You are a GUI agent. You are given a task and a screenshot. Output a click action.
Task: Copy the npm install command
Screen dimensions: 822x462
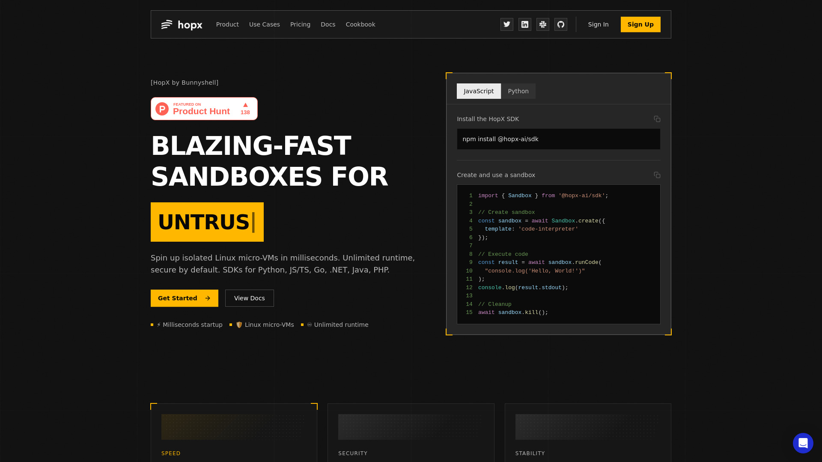(657, 119)
